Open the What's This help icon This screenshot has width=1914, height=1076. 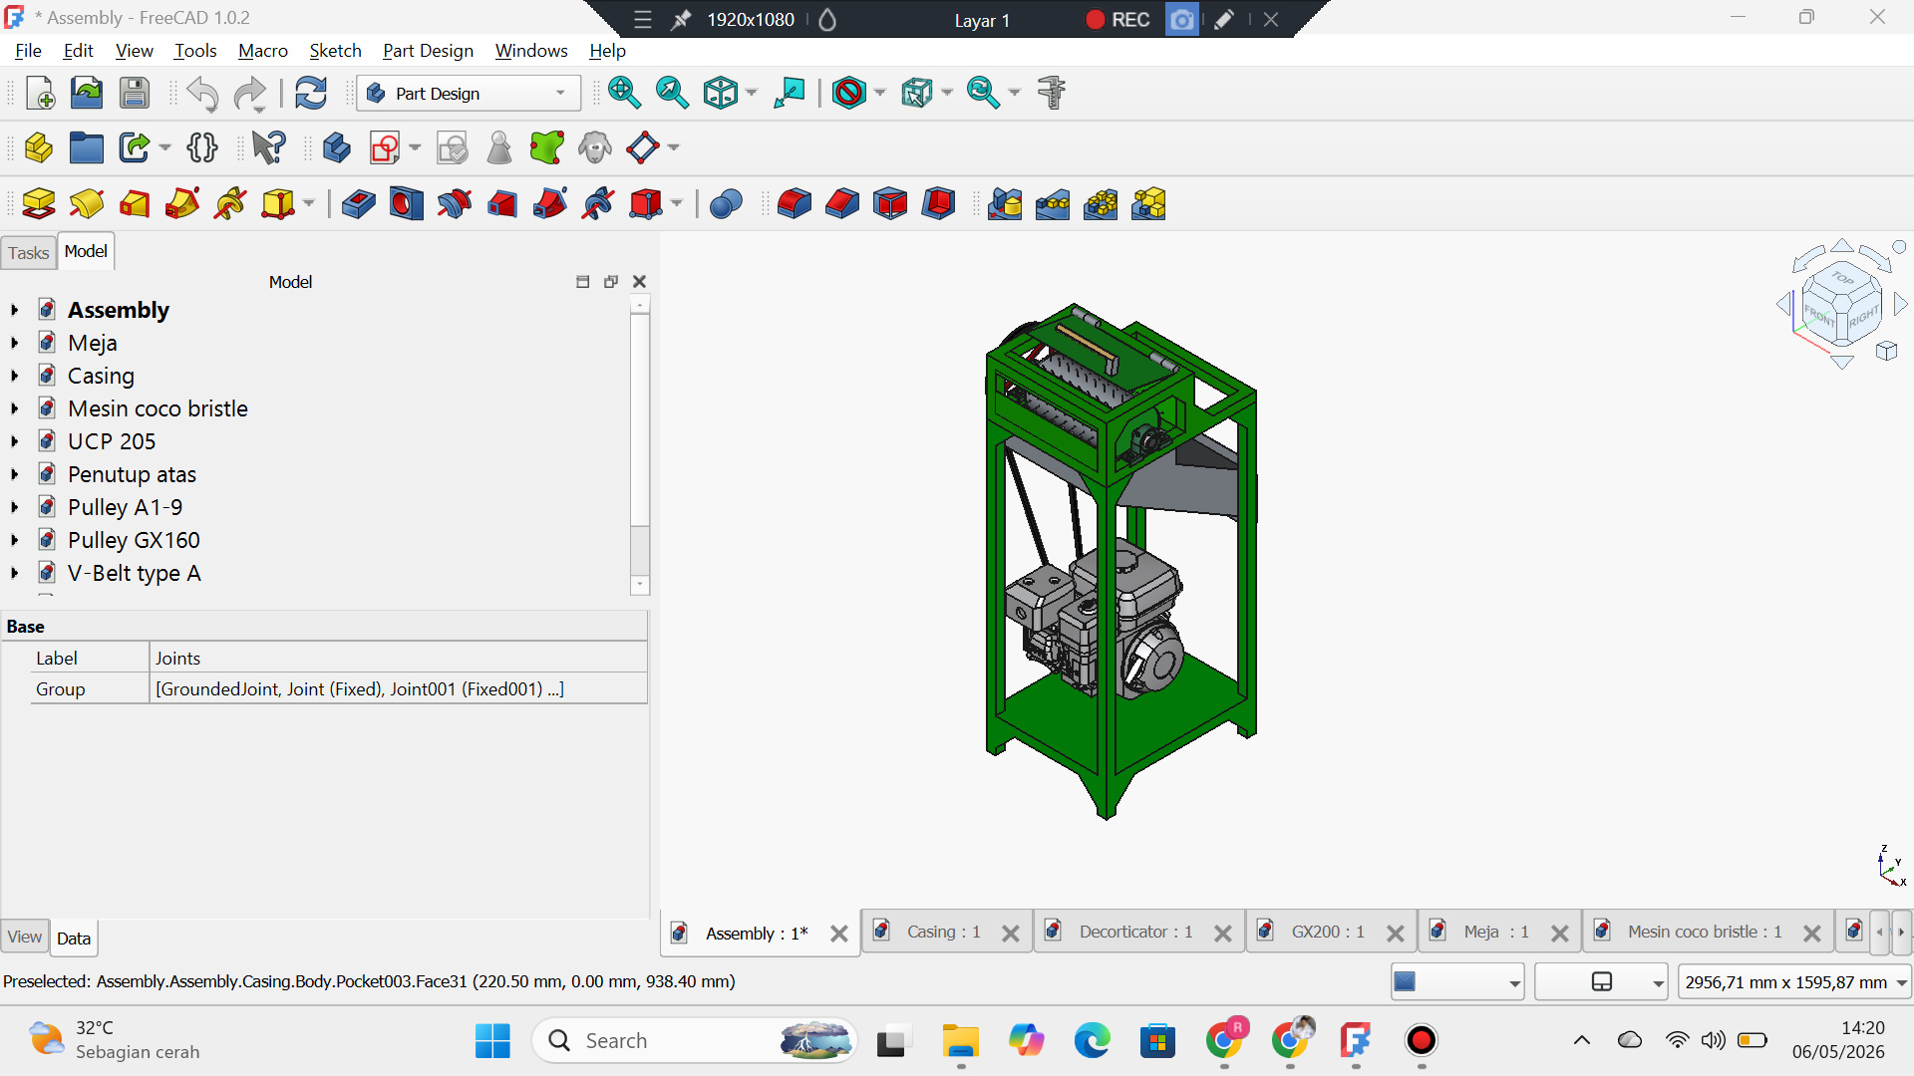(268, 147)
